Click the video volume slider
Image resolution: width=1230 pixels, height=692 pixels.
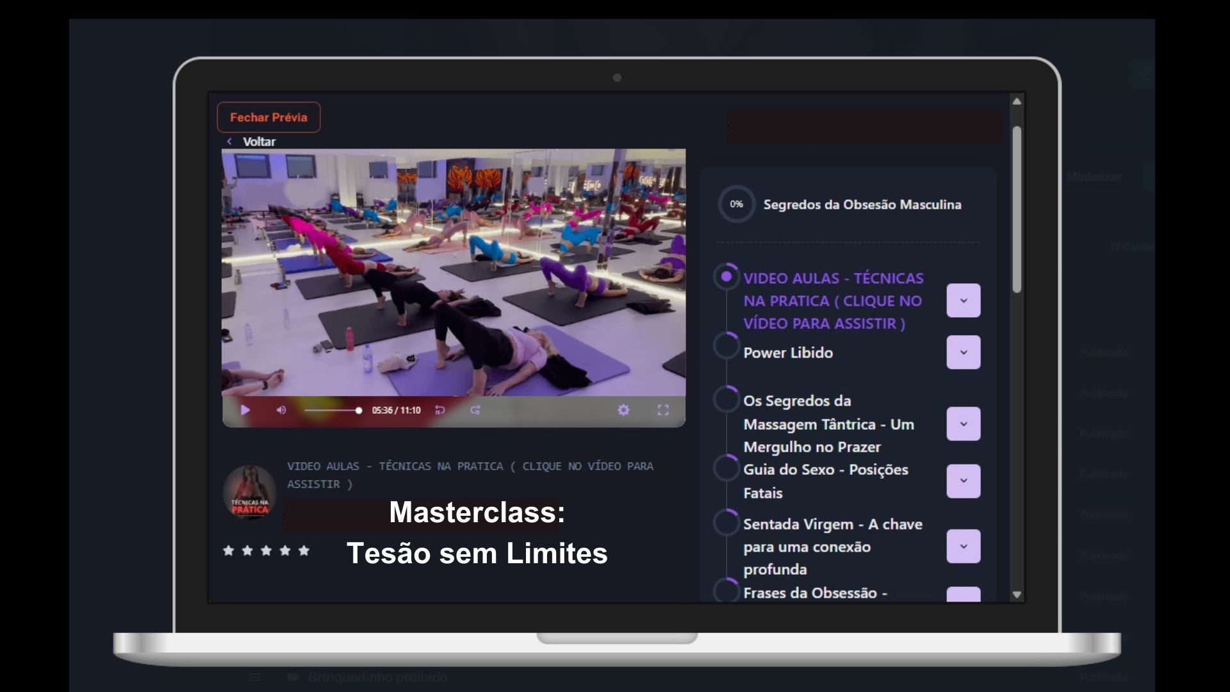tap(331, 410)
